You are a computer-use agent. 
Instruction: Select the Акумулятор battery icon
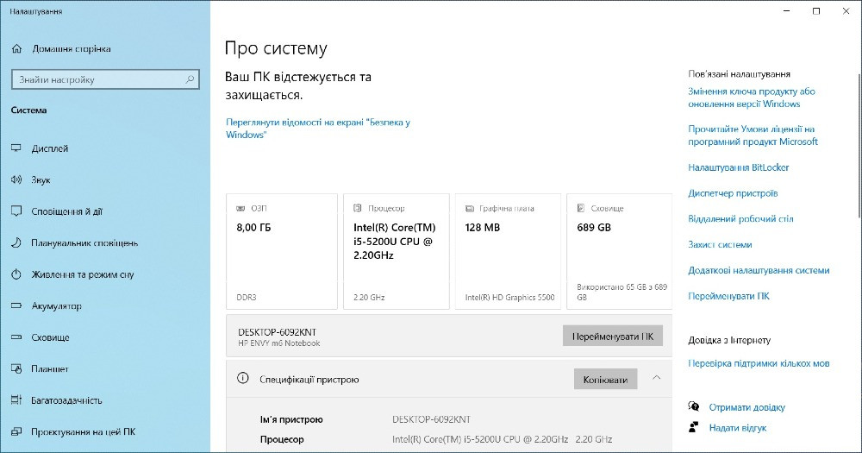[x=16, y=305]
